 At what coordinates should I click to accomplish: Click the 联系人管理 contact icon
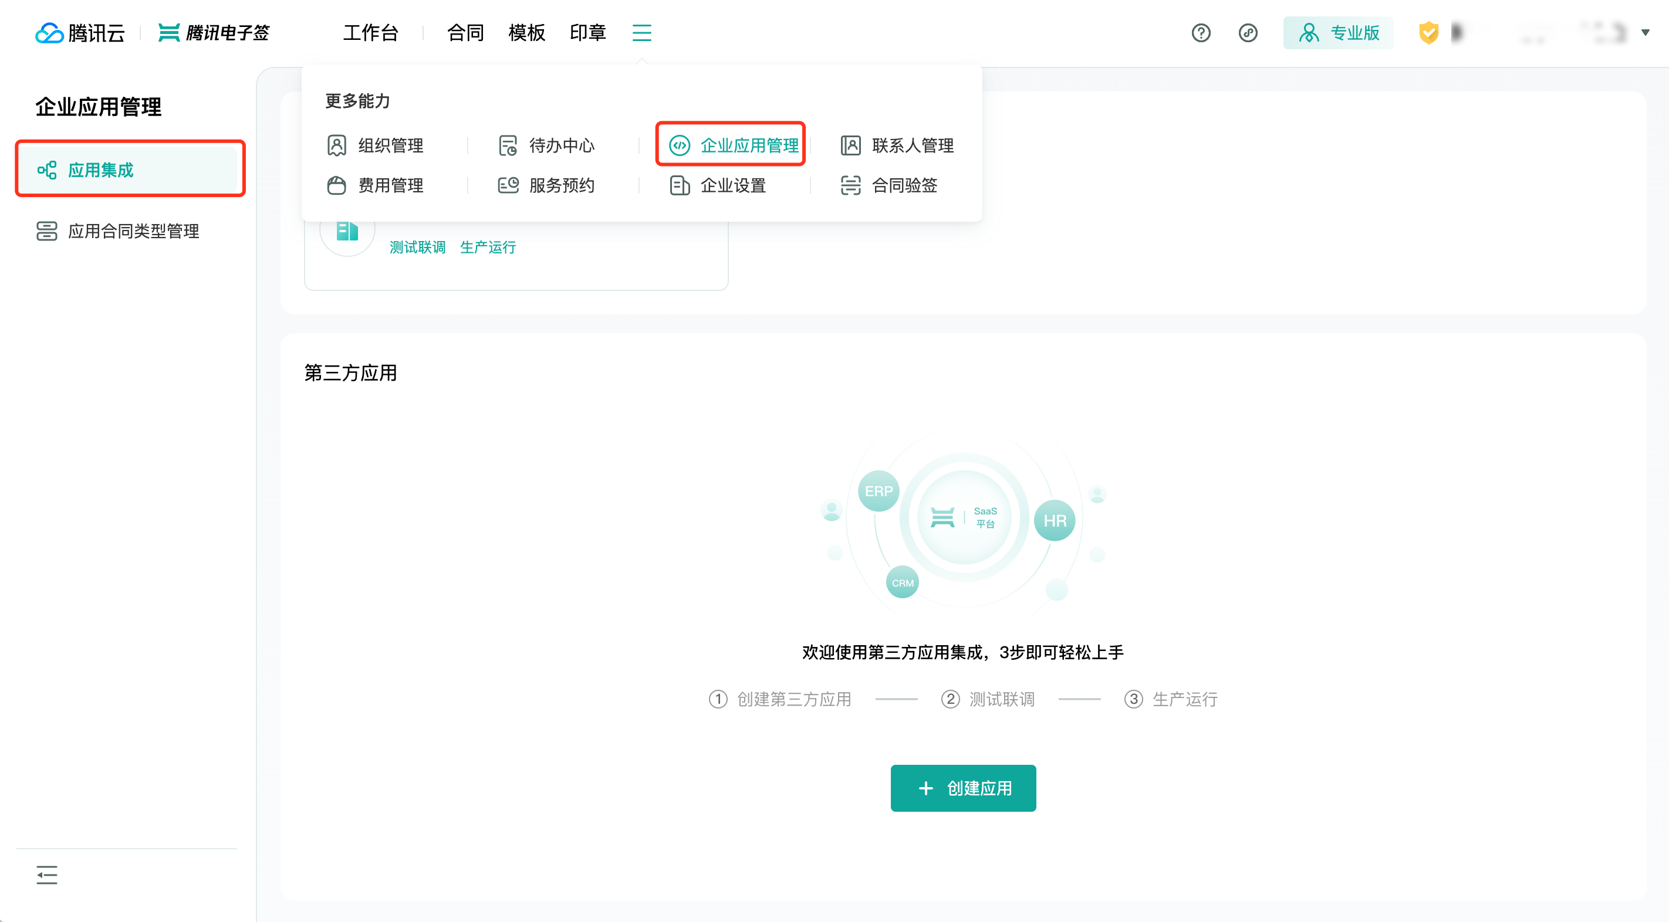850,145
